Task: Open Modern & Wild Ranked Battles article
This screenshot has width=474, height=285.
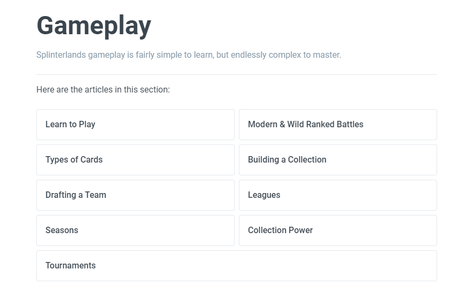Action: 305,125
